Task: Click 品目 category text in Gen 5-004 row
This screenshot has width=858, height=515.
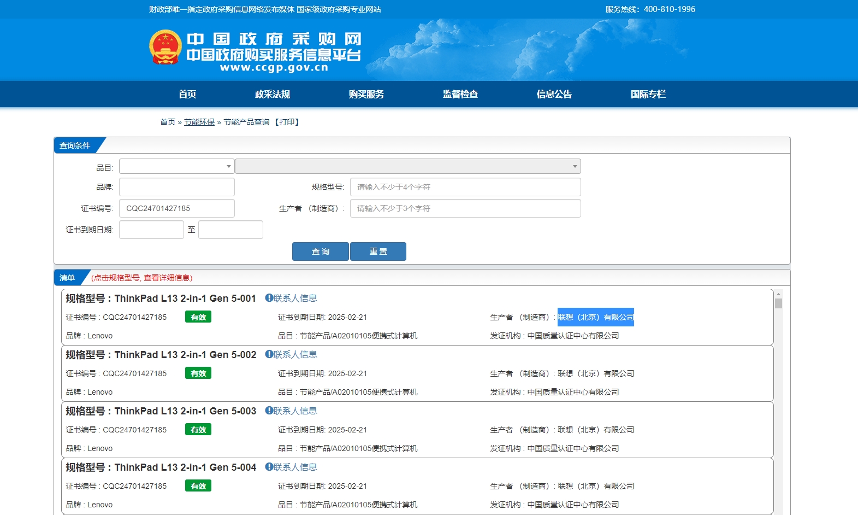Action: pyautogui.click(x=348, y=505)
